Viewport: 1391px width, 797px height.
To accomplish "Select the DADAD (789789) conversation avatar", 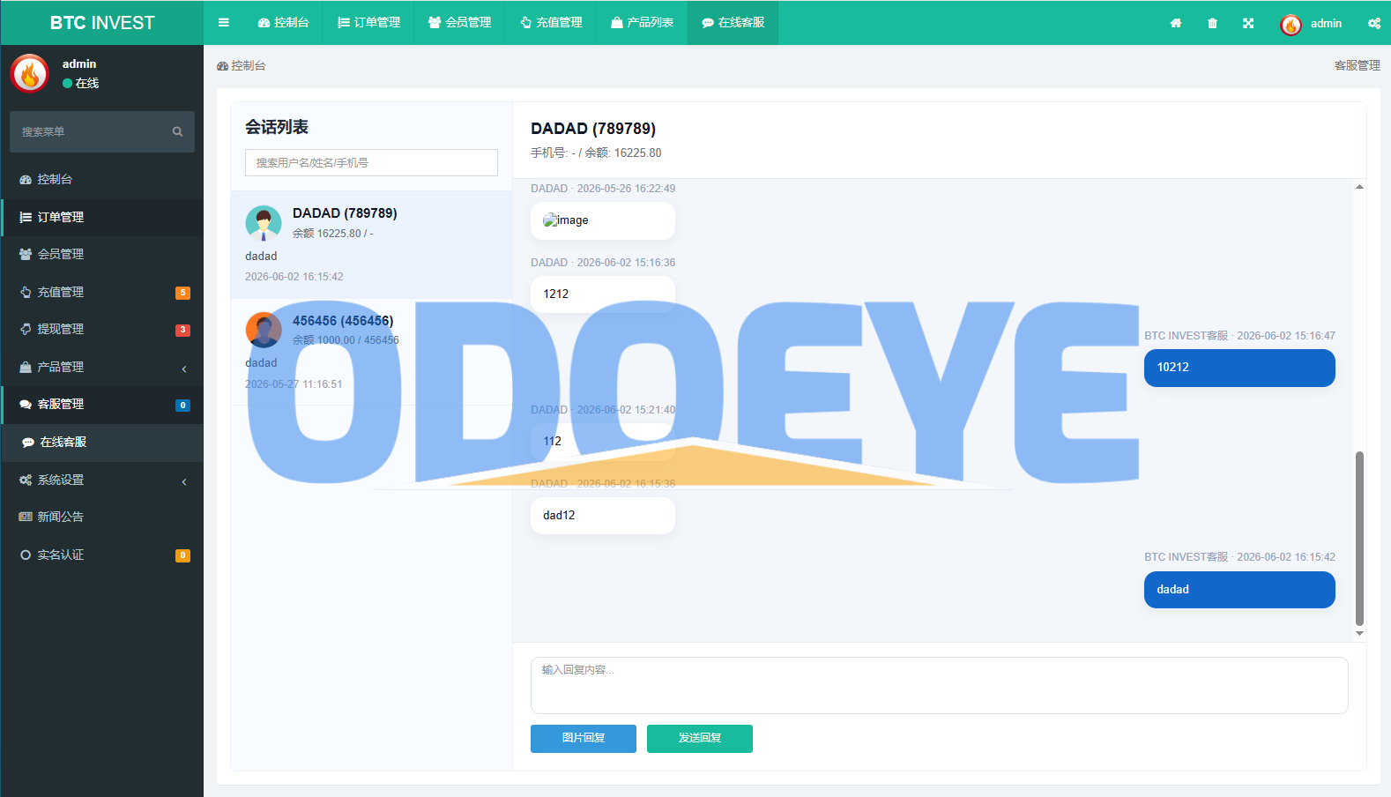I will tap(264, 224).
